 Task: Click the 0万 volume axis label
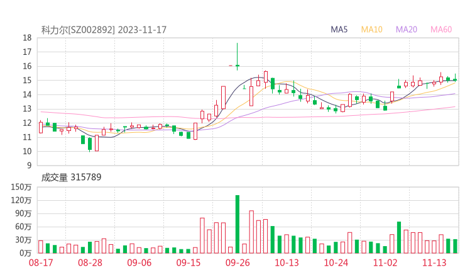26,253
